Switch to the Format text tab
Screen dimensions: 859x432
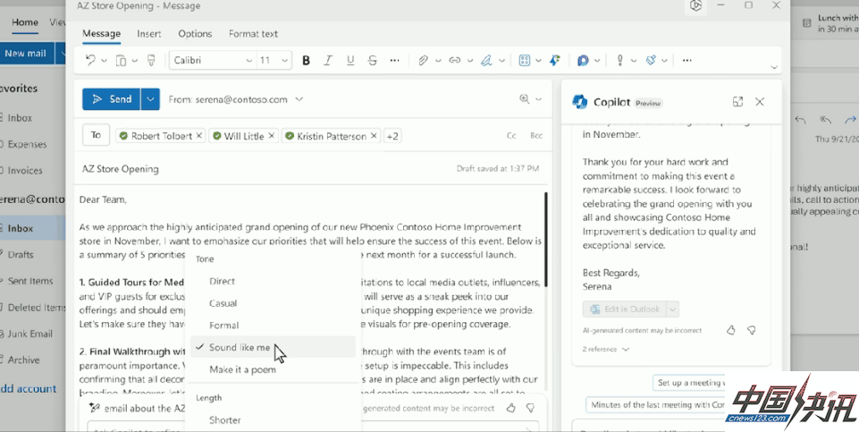click(x=253, y=33)
